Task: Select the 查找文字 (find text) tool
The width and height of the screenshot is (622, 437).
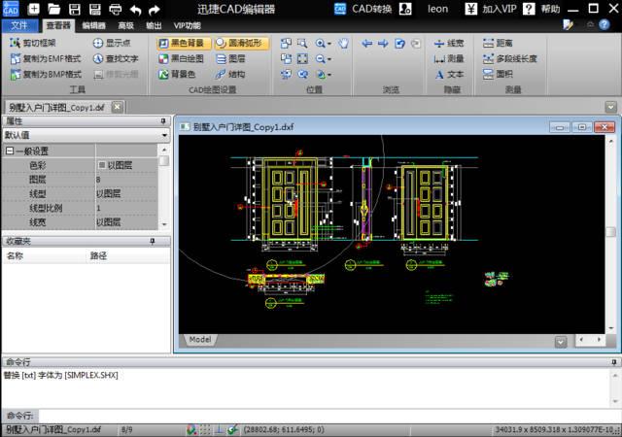Action: pyautogui.click(x=116, y=58)
